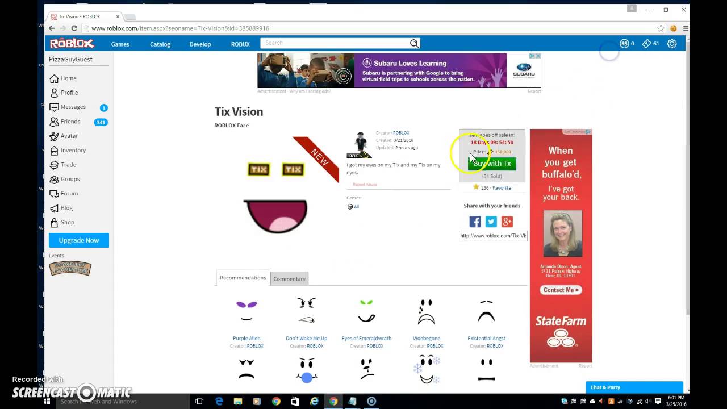Open the Robux balance icon
Viewport: 727px width, 409px height.
tap(624, 44)
